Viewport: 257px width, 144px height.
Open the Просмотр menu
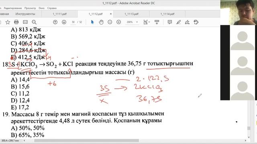[x=30, y=8]
